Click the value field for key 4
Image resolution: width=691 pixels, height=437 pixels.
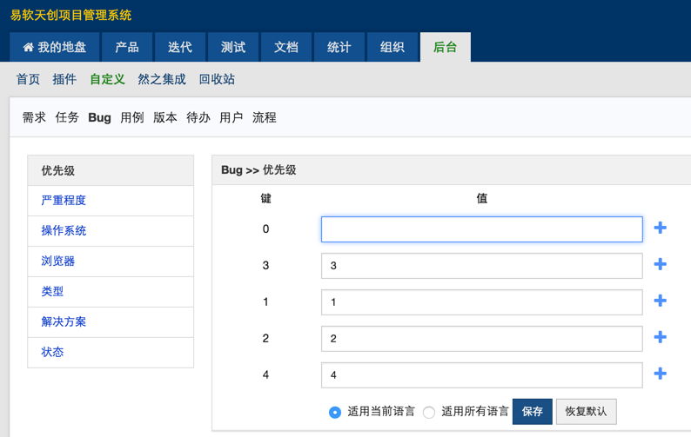(x=481, y=375)
